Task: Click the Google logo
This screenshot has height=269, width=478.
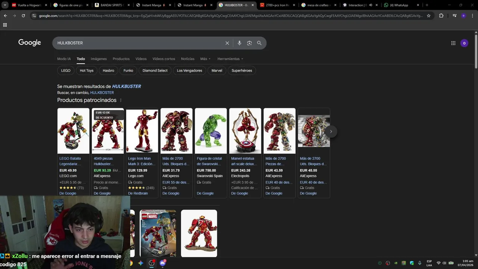Action: [x=30, y=43]
